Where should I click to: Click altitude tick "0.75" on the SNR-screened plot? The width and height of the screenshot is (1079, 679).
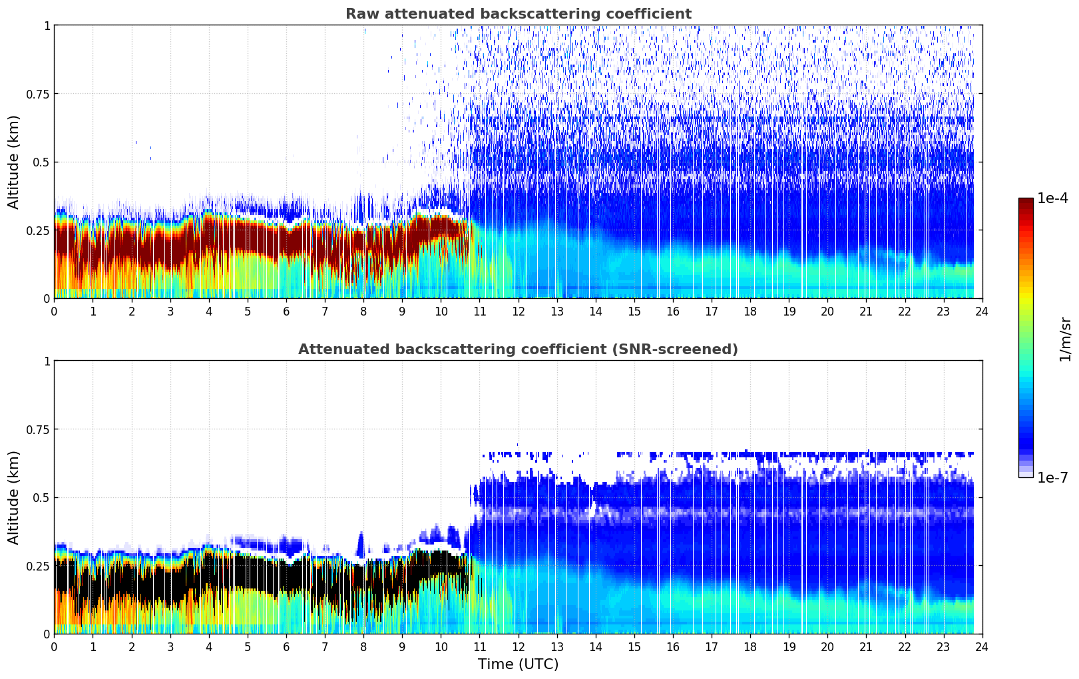point(38,429)
